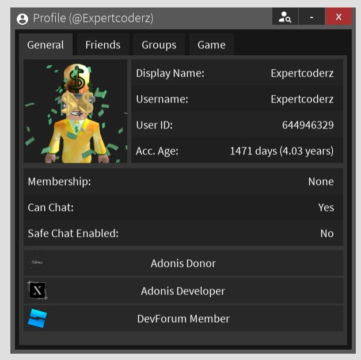Click the Adonis Developer X badge icon
The image size is (361, 360).
(37, 290)
